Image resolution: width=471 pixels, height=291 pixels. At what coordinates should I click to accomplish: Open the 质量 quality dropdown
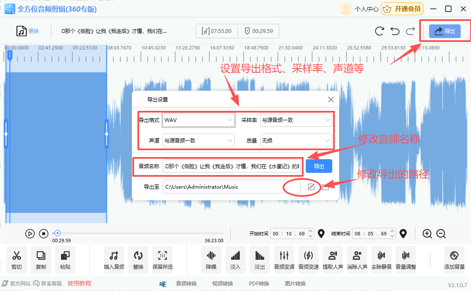[296, 140]
